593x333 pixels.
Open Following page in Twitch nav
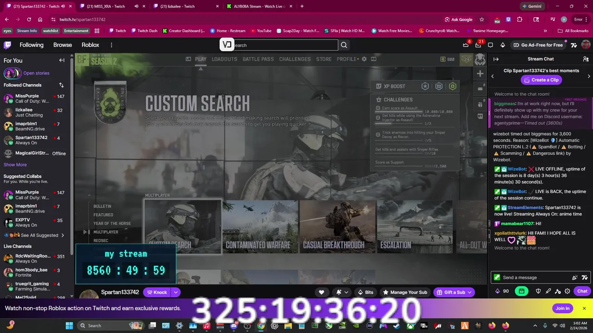click(x=32, y=45)
